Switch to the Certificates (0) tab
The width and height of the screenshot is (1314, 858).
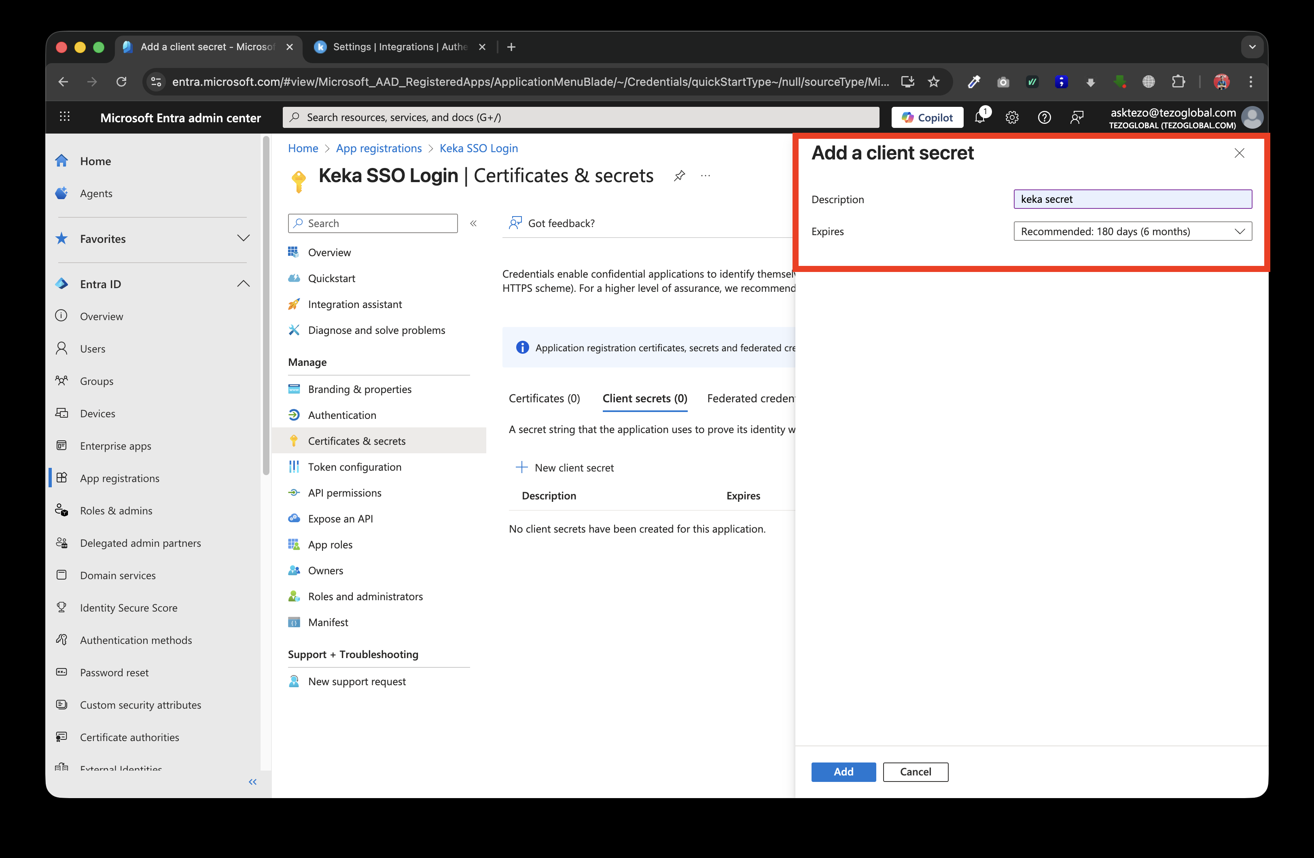pyautogui.click(x=544, y=398)
